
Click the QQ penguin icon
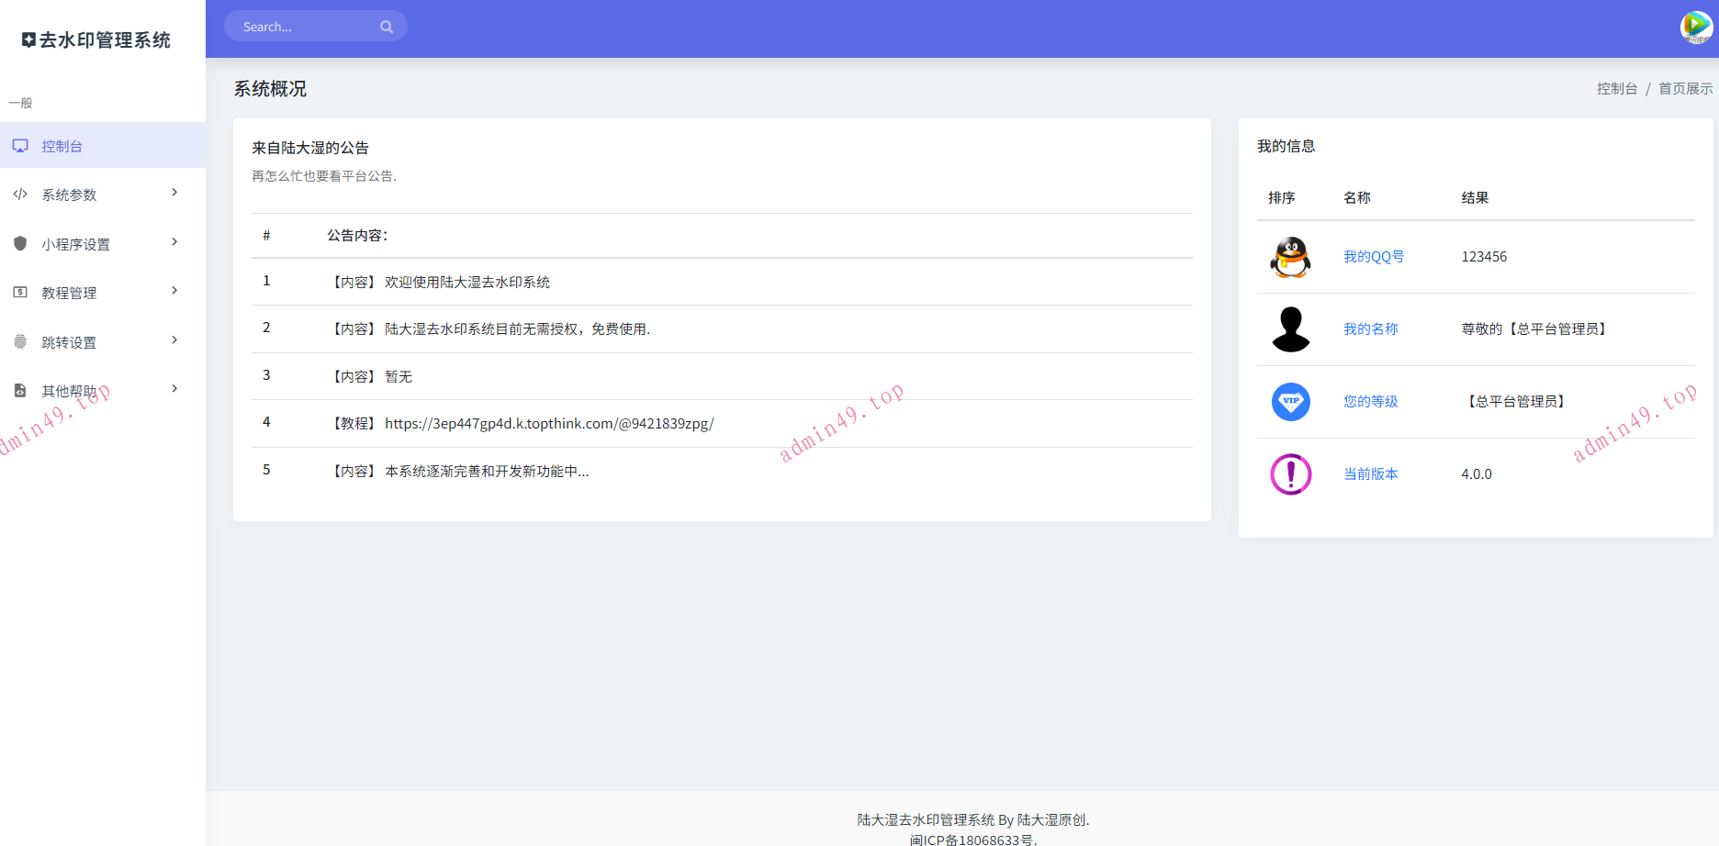pos(1290,257)
